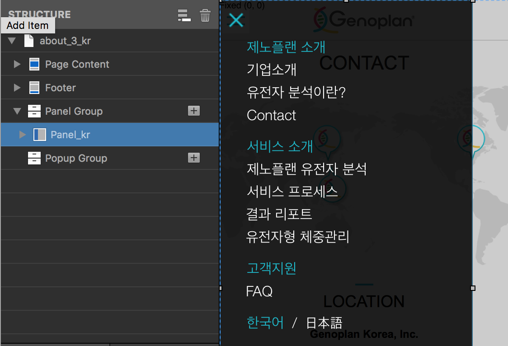Click the plus button on Popup Group row
The height and width of the screenshot is (346, 508).
(194, 158)
